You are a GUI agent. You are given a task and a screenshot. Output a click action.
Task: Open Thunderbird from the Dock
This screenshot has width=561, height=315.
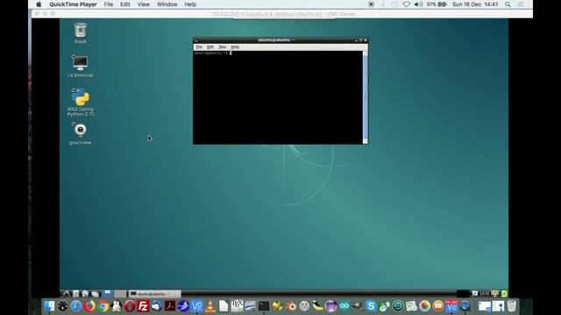(x=156, y=306)
